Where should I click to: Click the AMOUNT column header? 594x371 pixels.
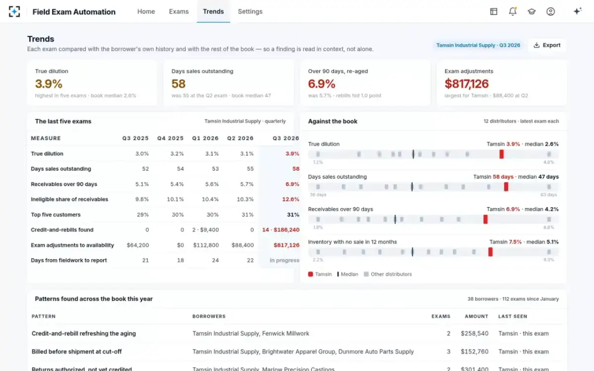[x=477, y=317]
